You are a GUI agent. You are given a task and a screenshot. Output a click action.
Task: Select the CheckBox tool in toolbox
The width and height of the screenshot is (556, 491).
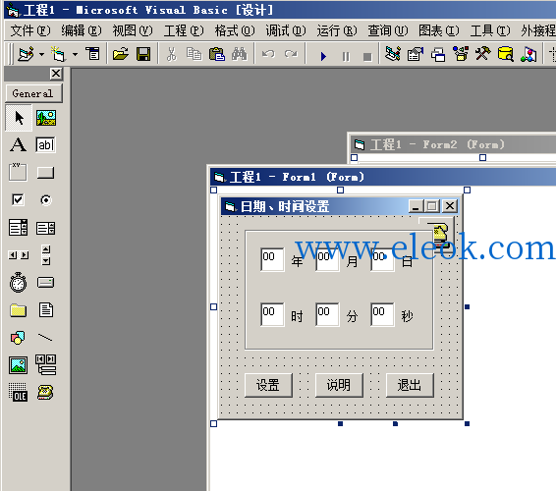[x=18, y=200]
